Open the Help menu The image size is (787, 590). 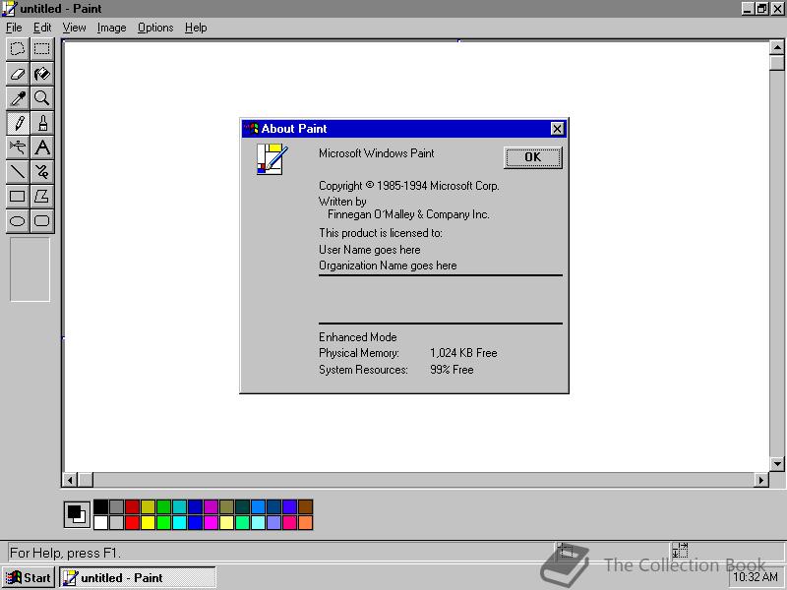click(196, 28)
